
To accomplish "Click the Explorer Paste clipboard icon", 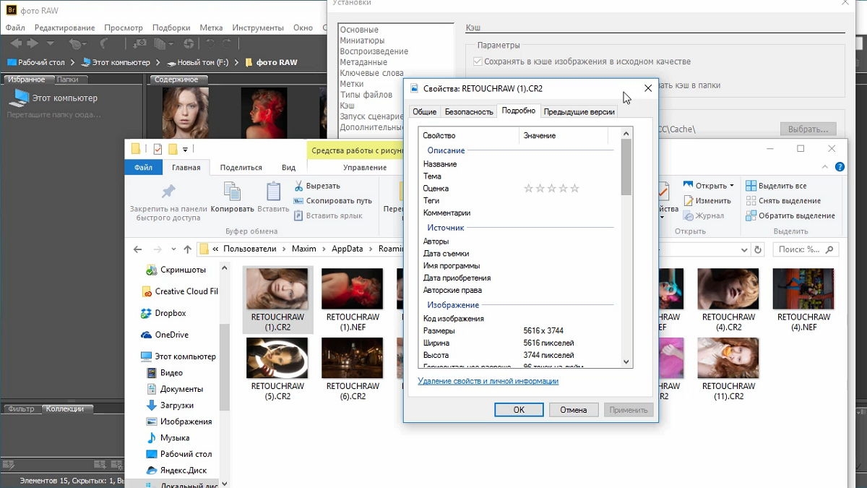I will point(273,191).
